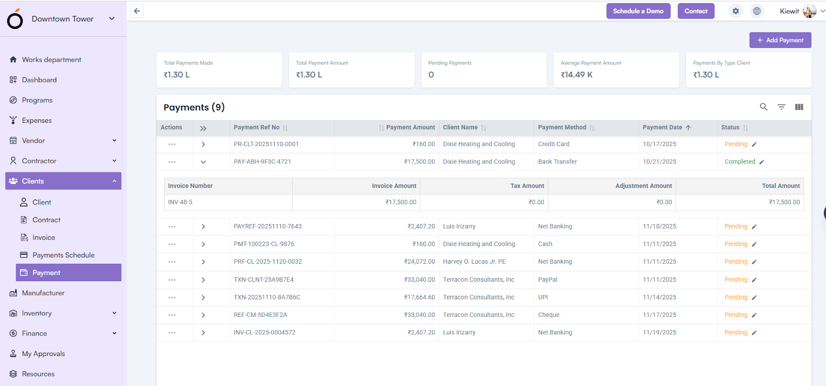Collapse the expanded PAY-ABH-9F3C-4721 row
Viewport: 826px width, 386px height.
coord(203,162)
